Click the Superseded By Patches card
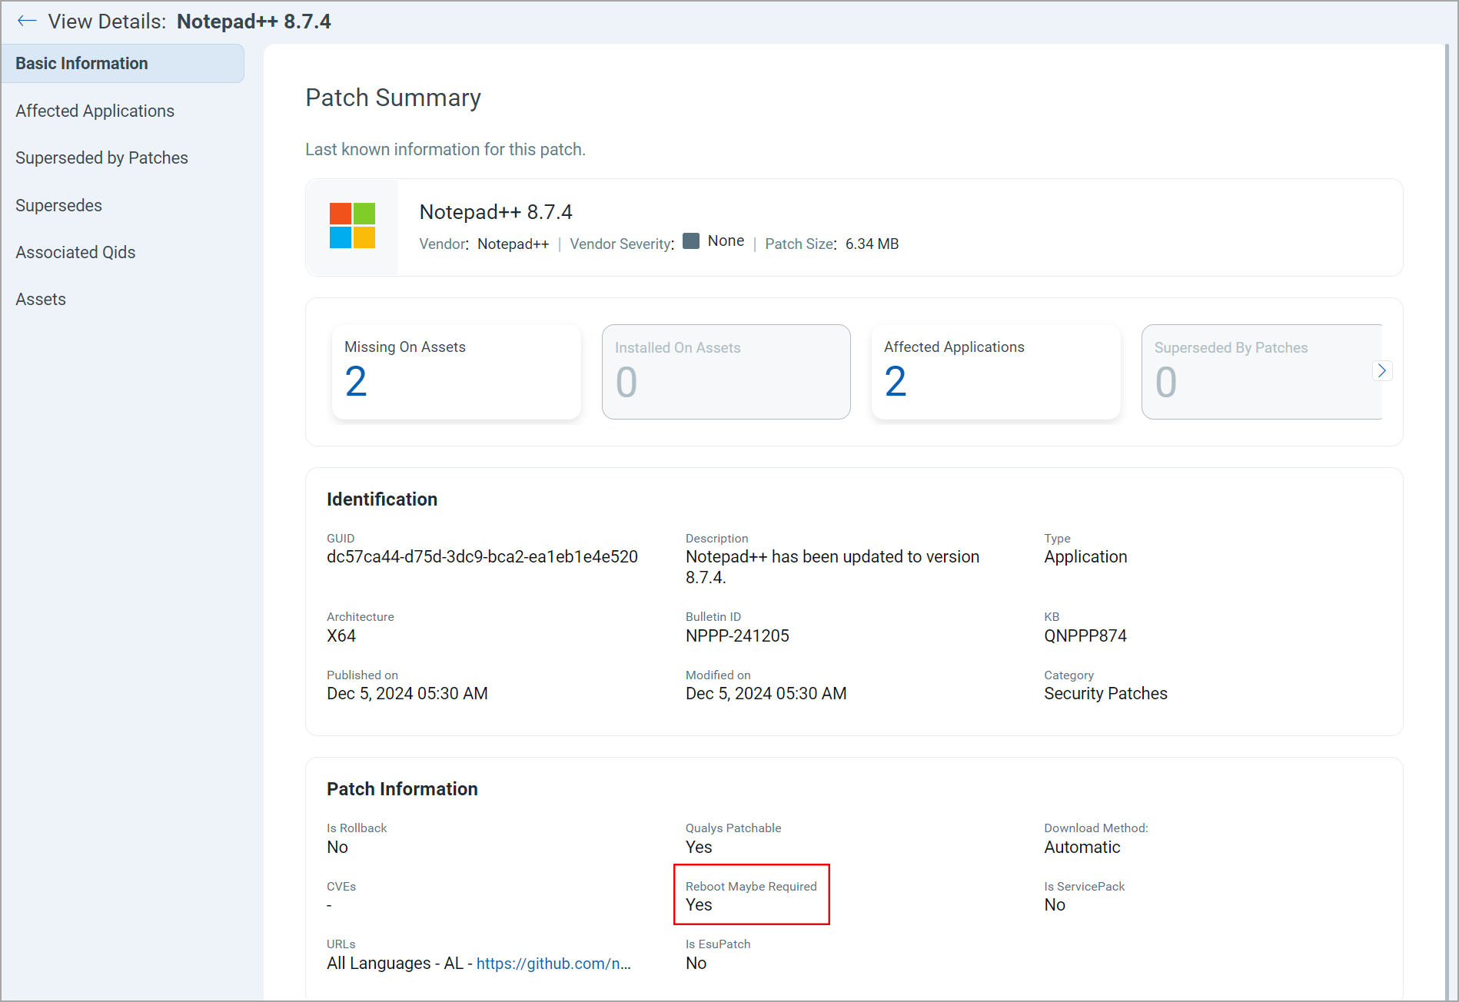Viewport: 1459px width, 1002px height. point(1261,372)
